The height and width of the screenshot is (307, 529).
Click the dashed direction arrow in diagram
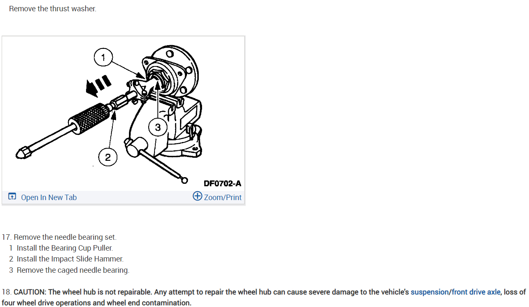[x=97, y=85]
